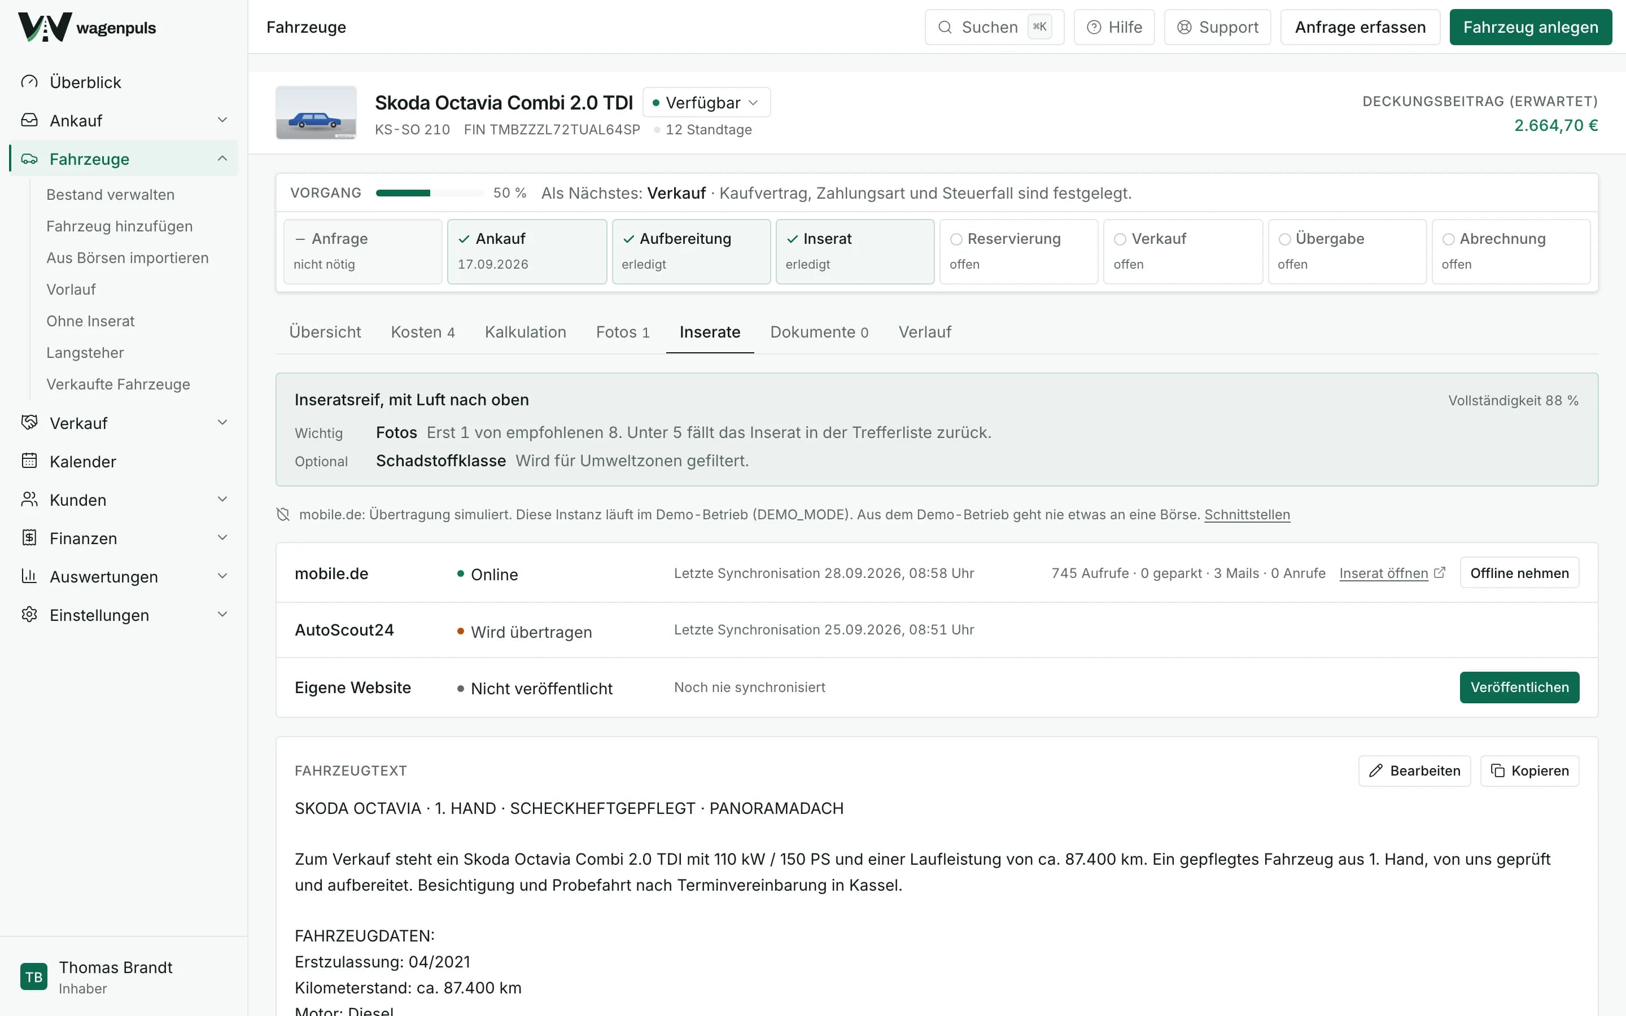Click the external link icon beside Inserat öffnen

click(x=1439, y=572)
